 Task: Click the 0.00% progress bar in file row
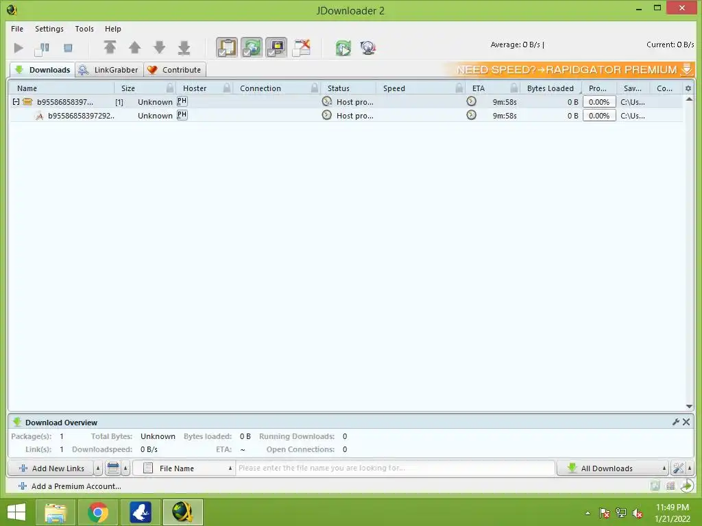point(599,115)
